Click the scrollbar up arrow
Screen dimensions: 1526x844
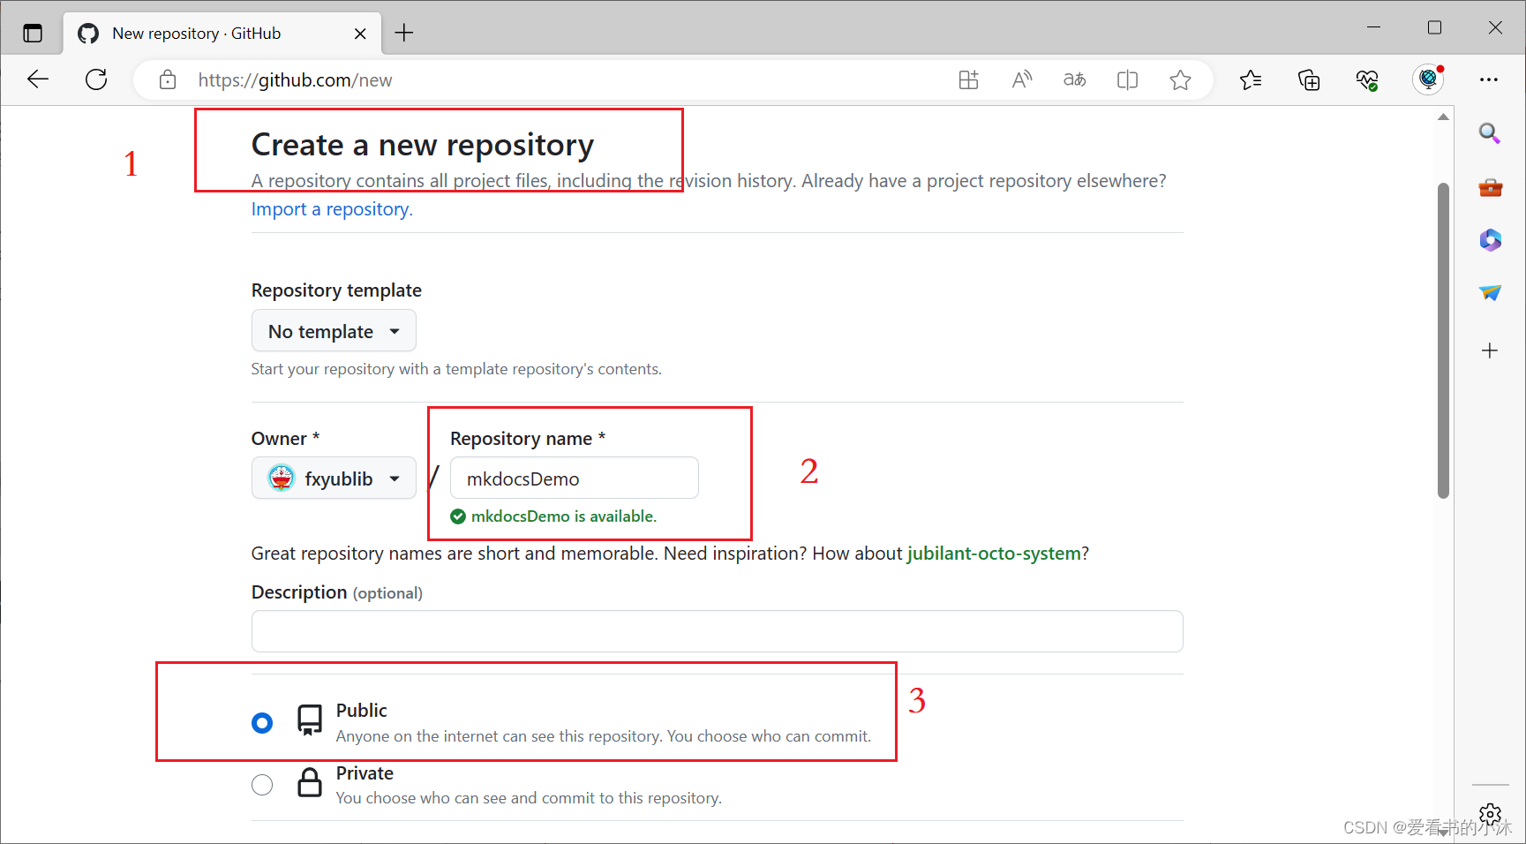click(x=1443, y=117)
